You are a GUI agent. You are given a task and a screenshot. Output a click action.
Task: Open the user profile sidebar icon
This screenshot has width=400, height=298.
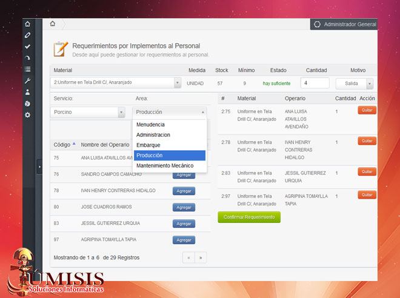pos(27,92)
